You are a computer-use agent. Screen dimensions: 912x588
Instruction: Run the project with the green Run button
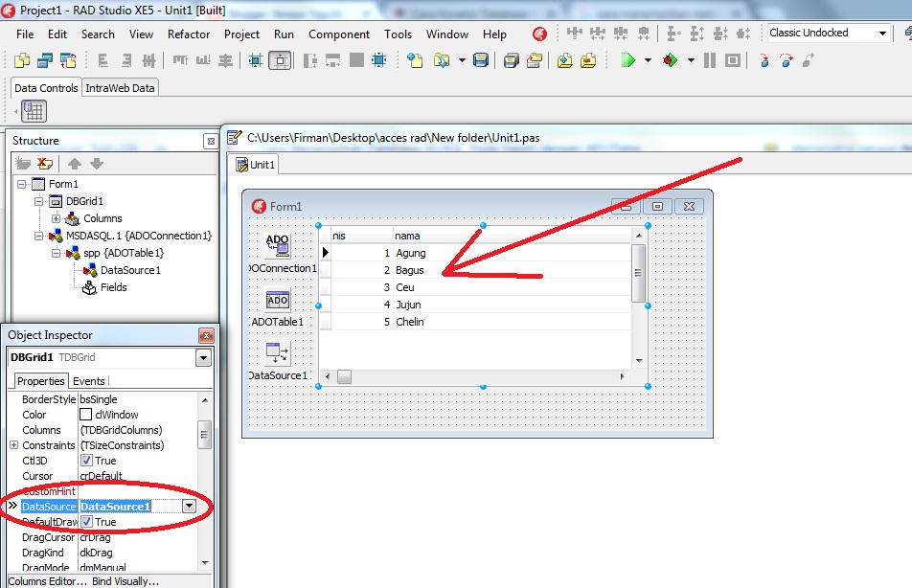click(627, 59)
